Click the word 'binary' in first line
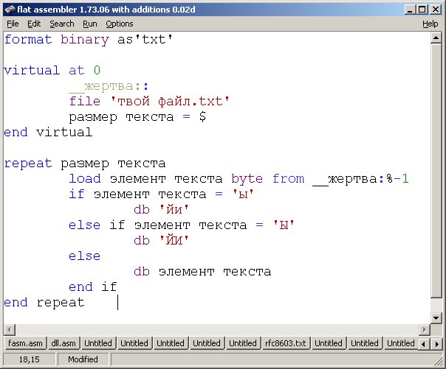 tap(85, 40)
